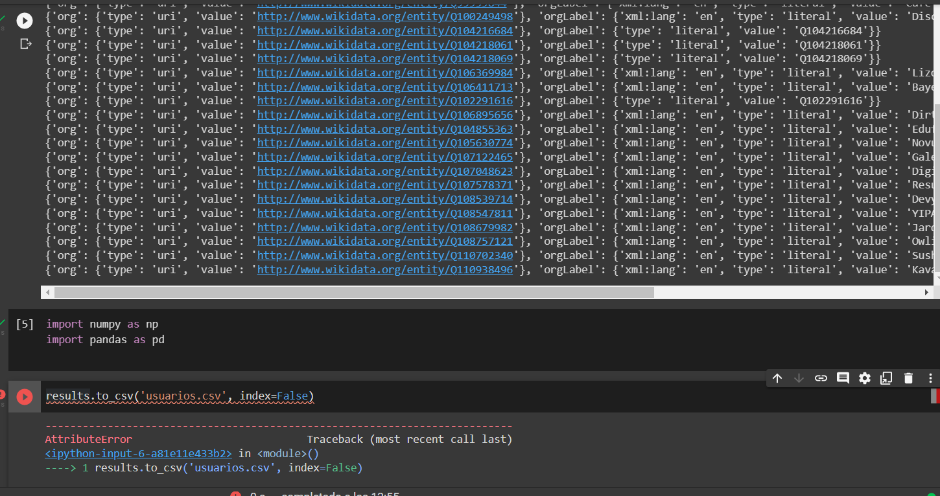Open the cell editor settings gear

point(865,378)
